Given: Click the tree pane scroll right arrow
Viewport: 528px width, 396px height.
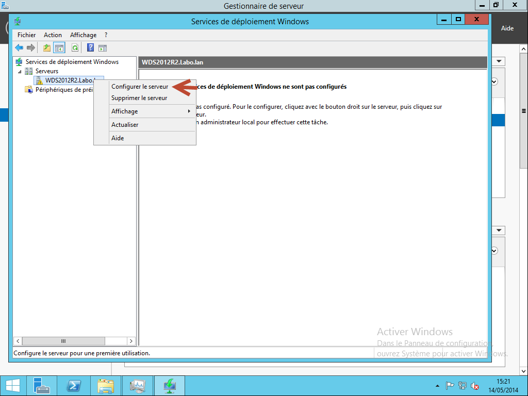Looking at the screenshot, I should (x=131, y=341).
